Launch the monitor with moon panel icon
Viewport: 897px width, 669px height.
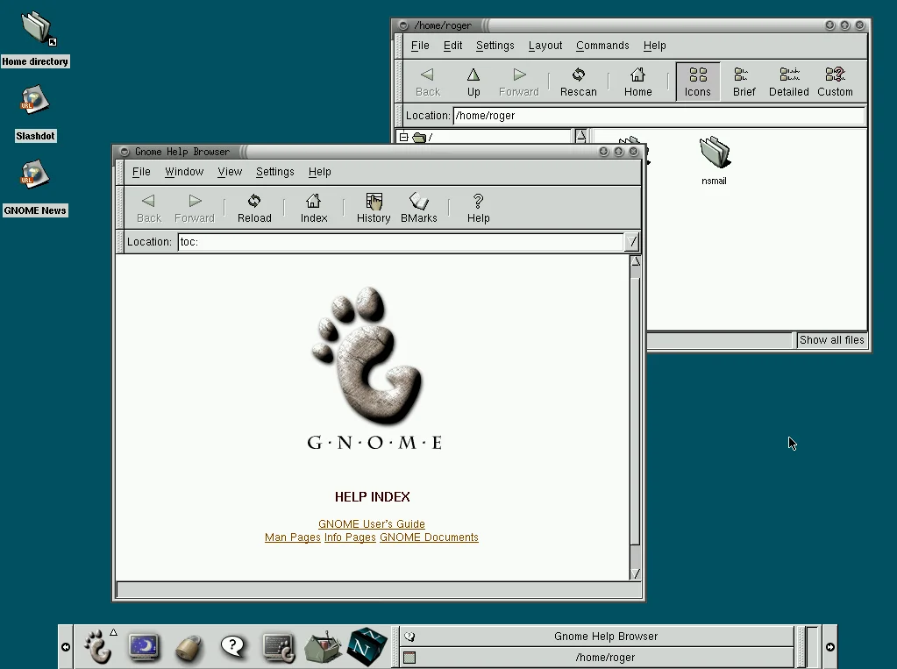144,647
